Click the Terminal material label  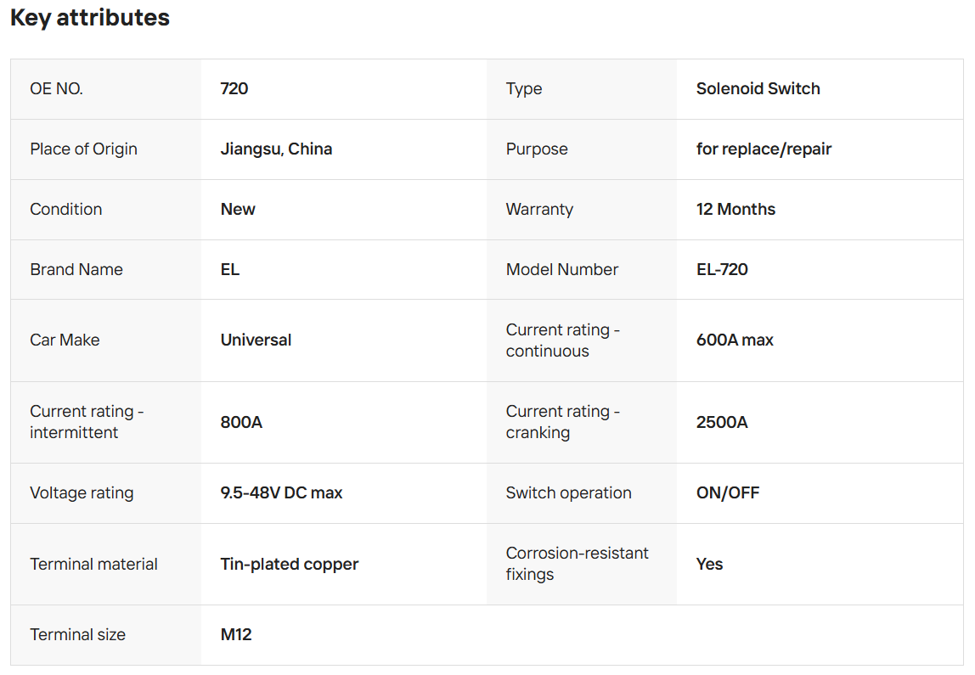coord(93,565)
